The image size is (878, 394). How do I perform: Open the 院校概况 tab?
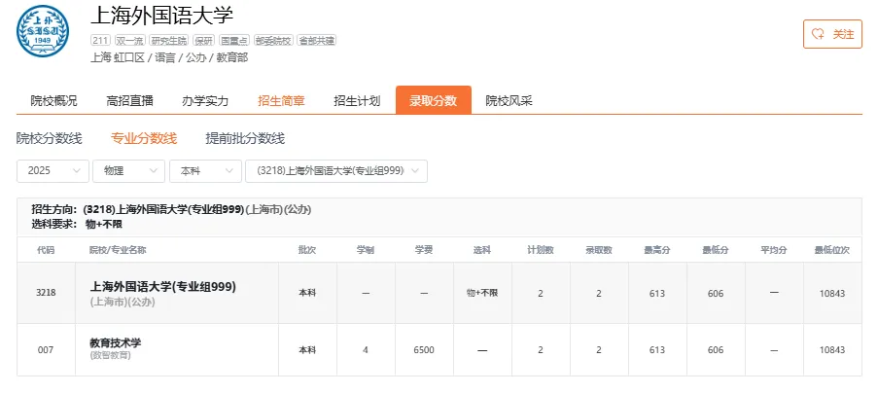click(53, 101)
